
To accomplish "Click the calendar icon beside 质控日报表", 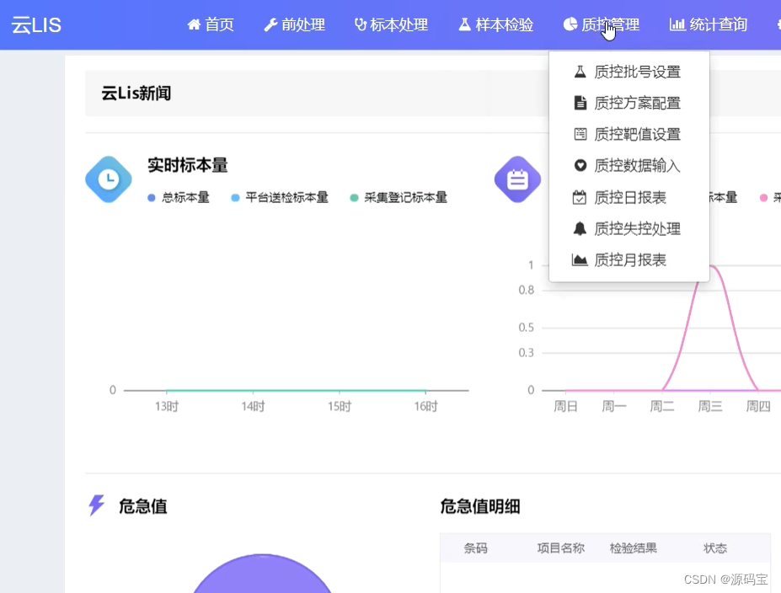I will pyautogui.click(x=580, y=196).
